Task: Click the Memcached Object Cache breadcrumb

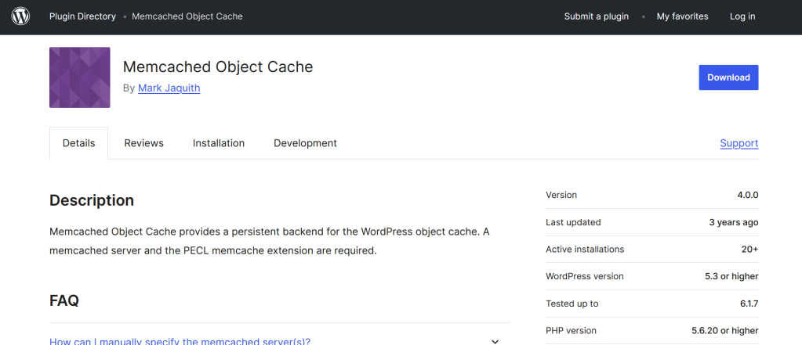Action: (187, 16)
